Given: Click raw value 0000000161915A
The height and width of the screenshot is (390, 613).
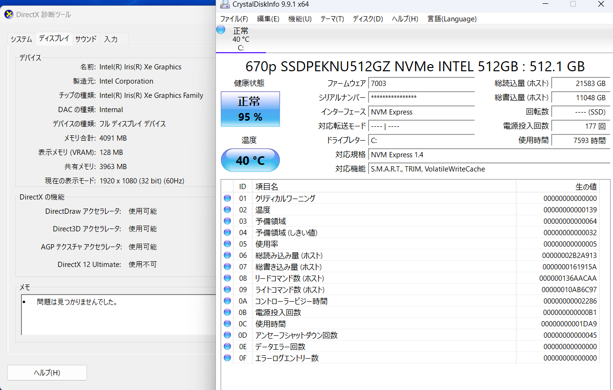Looking at the screenshot, I should coord(569,267).
